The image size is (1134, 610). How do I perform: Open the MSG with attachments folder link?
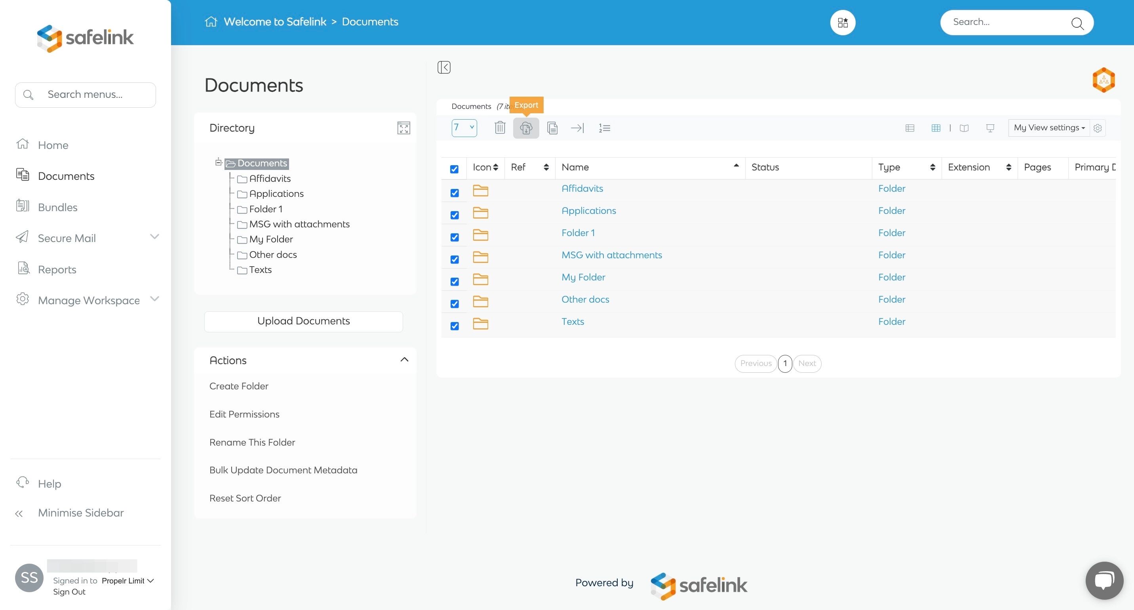(x=611, y=255)
